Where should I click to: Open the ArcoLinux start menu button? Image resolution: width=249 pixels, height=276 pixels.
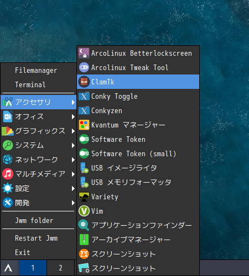pos(8,268)
